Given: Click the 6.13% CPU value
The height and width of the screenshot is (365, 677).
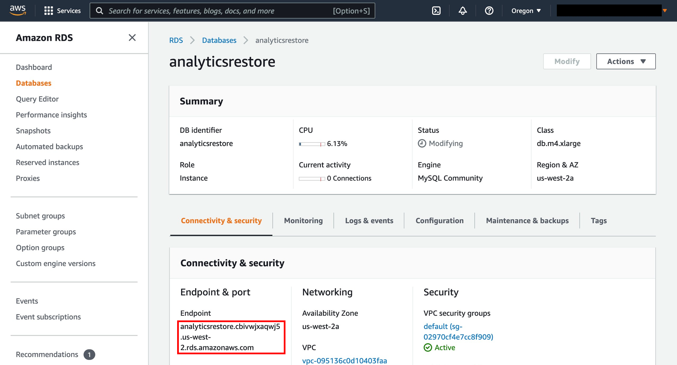Looking at the screenshot, I should [337, 144].
